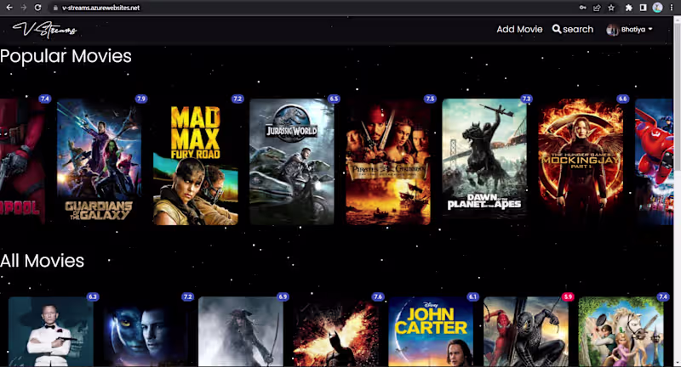Click the 7.2 rating badge on Mad Max
Viewport: 681px width, 367px height.
[x=237, y=99]
